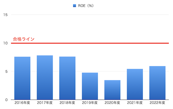The height and width of the screenshot is (109, 173).
Task: Select the 2017年度 bar
Action: pos(45,78)
